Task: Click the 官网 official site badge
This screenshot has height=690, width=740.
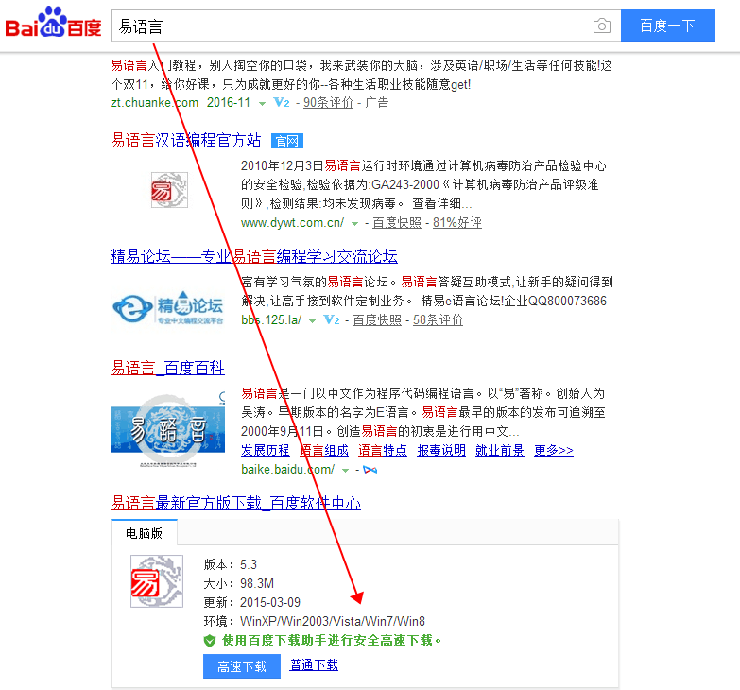Action: click(287, 141)
